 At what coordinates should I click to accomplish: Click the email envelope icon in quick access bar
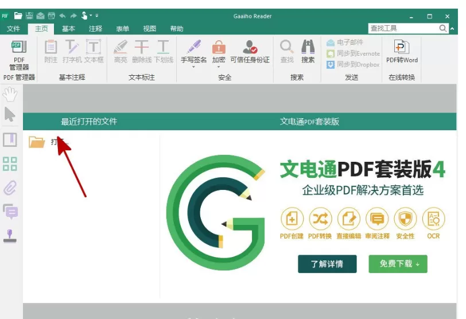(40, 15)
